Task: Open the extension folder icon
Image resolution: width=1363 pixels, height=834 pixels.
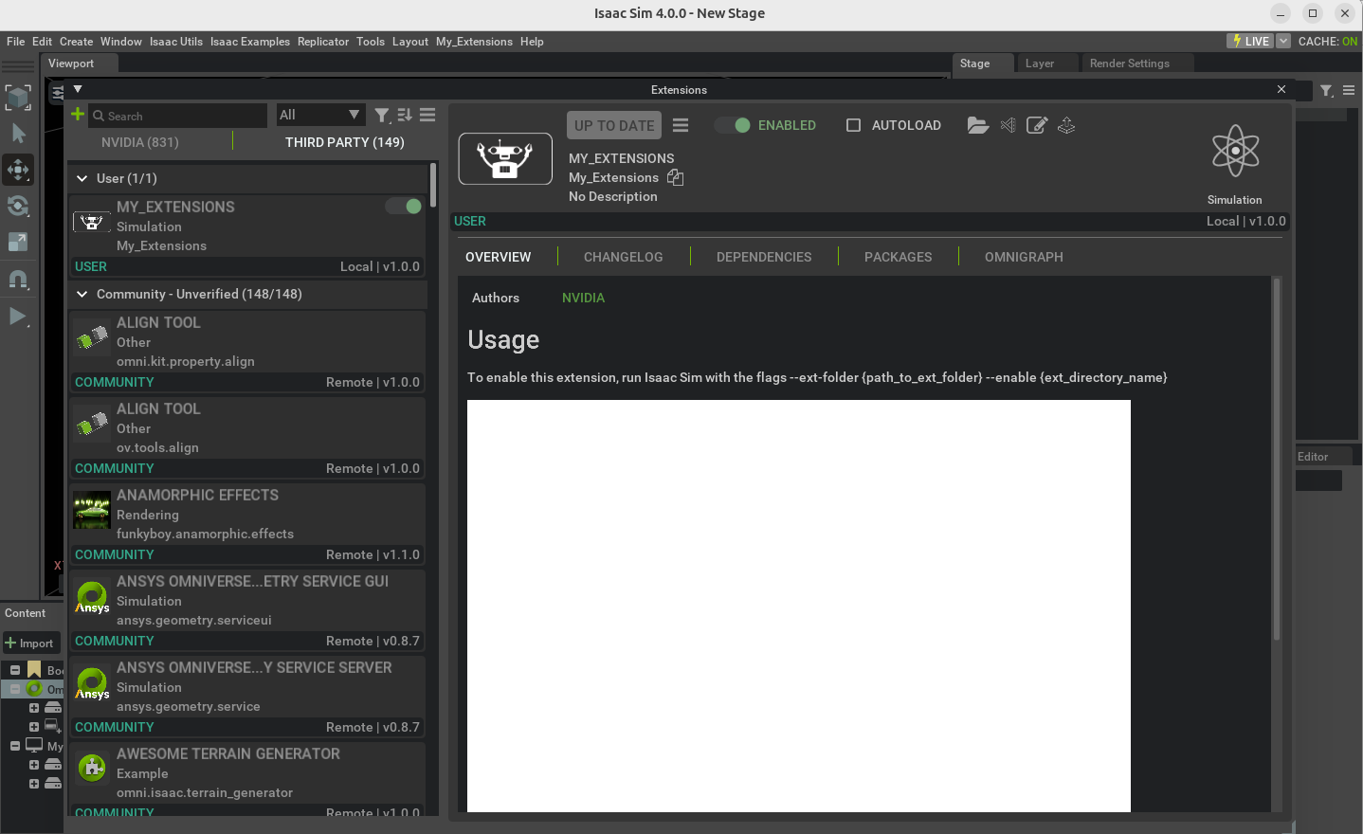Action: click(978, 125)
